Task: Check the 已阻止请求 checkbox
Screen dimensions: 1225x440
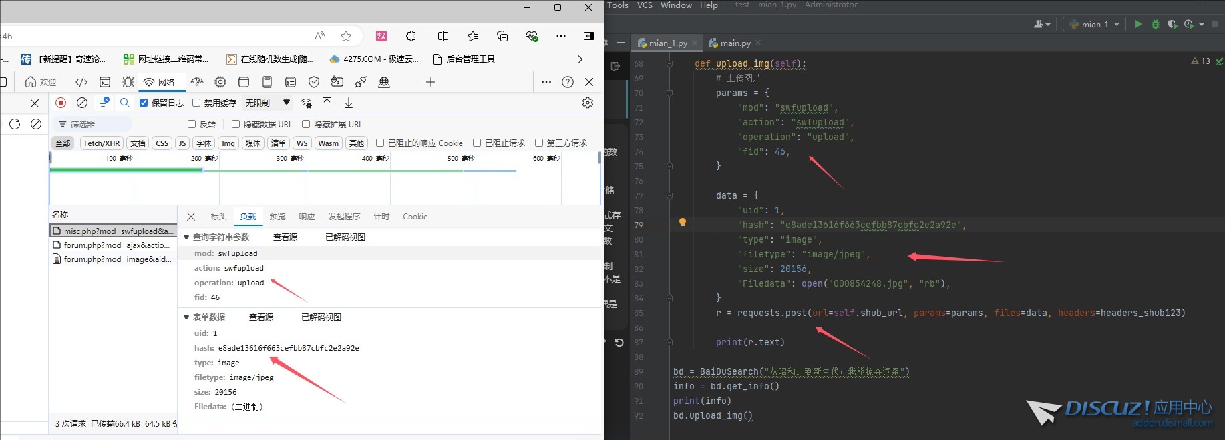Action: click(477, 143)
